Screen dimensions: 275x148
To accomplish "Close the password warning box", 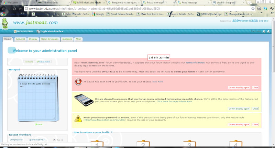I will [x=255, y=125].
